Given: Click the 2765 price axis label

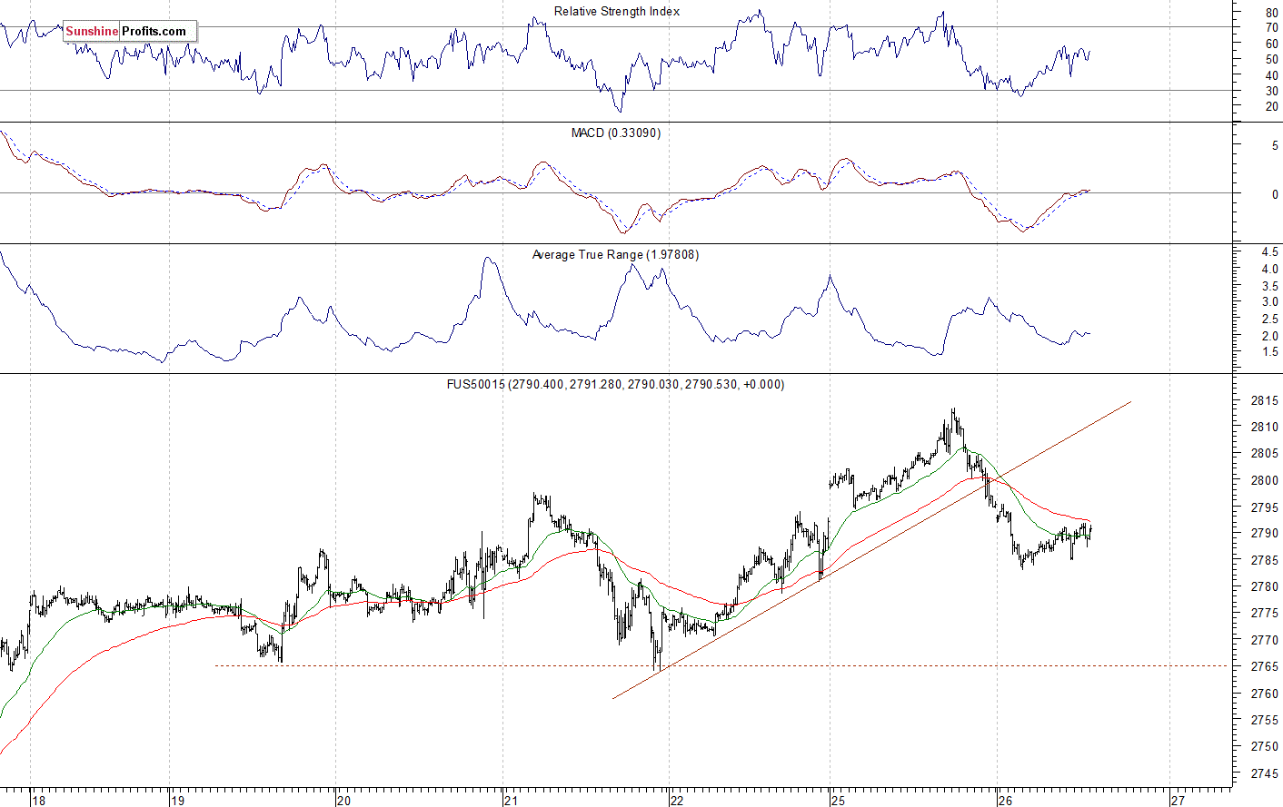Looking at the screenshot, I should pos(1264,666).
